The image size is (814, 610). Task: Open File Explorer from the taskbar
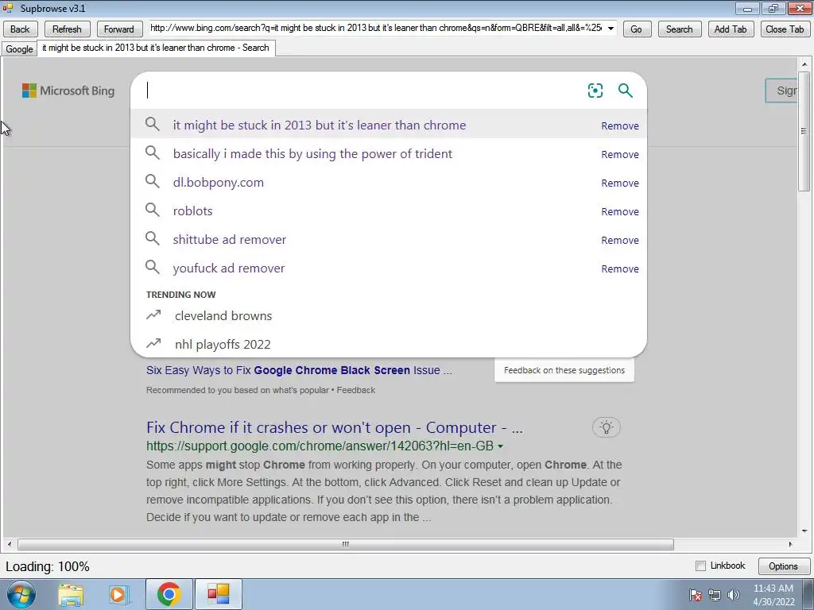(x=71, y=594)
